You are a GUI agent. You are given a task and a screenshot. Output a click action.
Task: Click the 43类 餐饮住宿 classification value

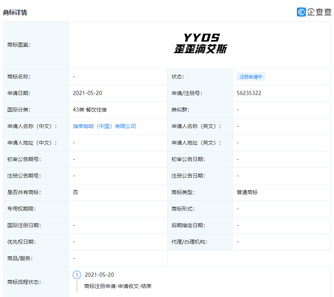(90, 110)
